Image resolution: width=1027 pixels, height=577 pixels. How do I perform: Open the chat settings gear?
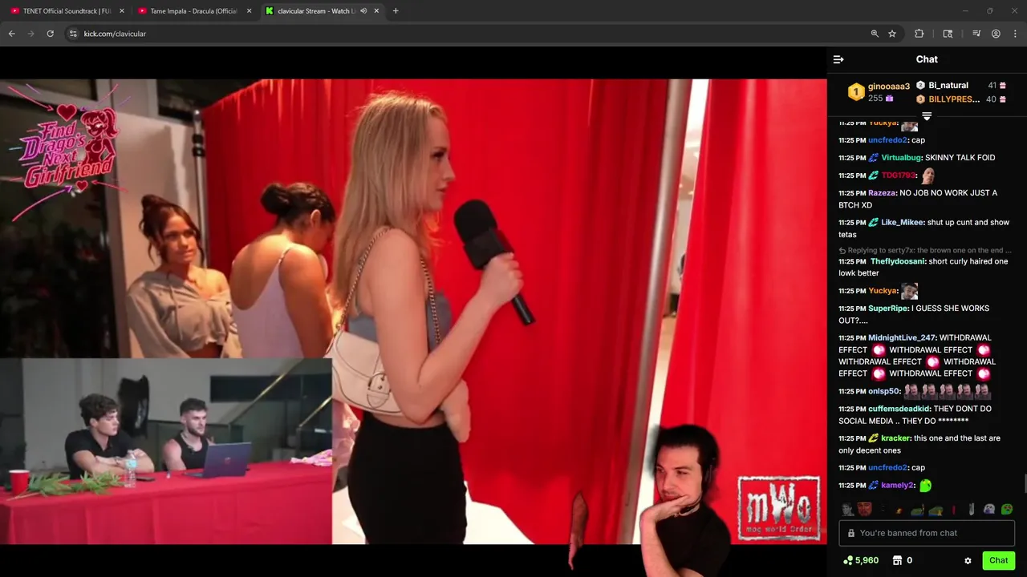click(968, 561)
